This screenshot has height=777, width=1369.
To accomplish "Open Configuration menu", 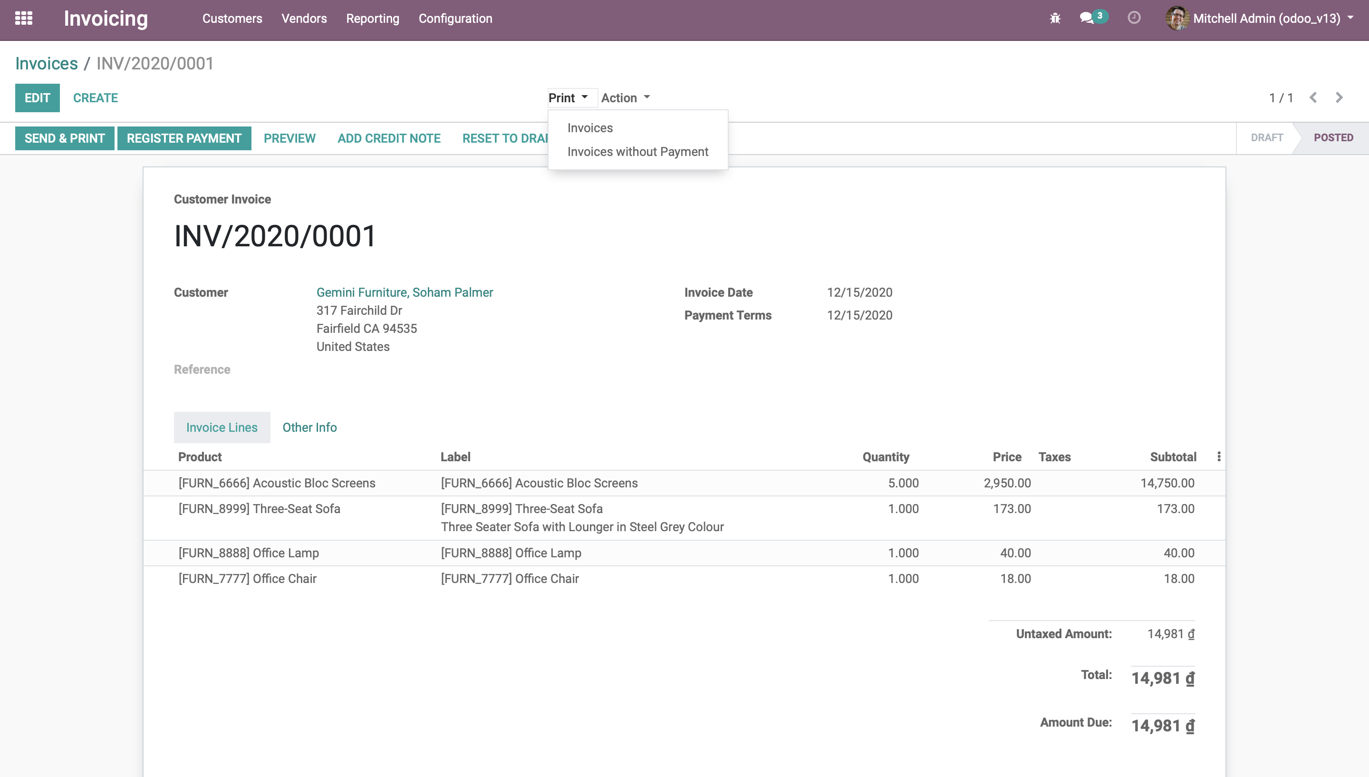I will [455, 18].
